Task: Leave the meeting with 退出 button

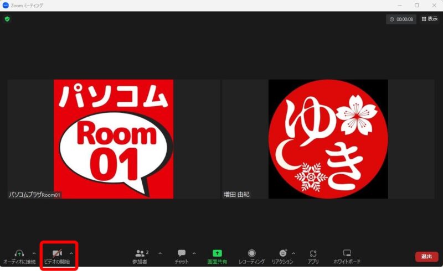Action: (x=426, y=257)
